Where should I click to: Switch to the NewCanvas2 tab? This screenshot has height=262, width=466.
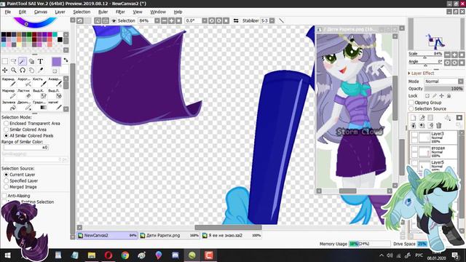(x=107, y=235)
